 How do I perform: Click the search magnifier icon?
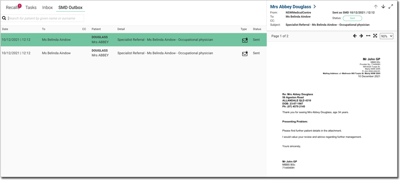4,18
